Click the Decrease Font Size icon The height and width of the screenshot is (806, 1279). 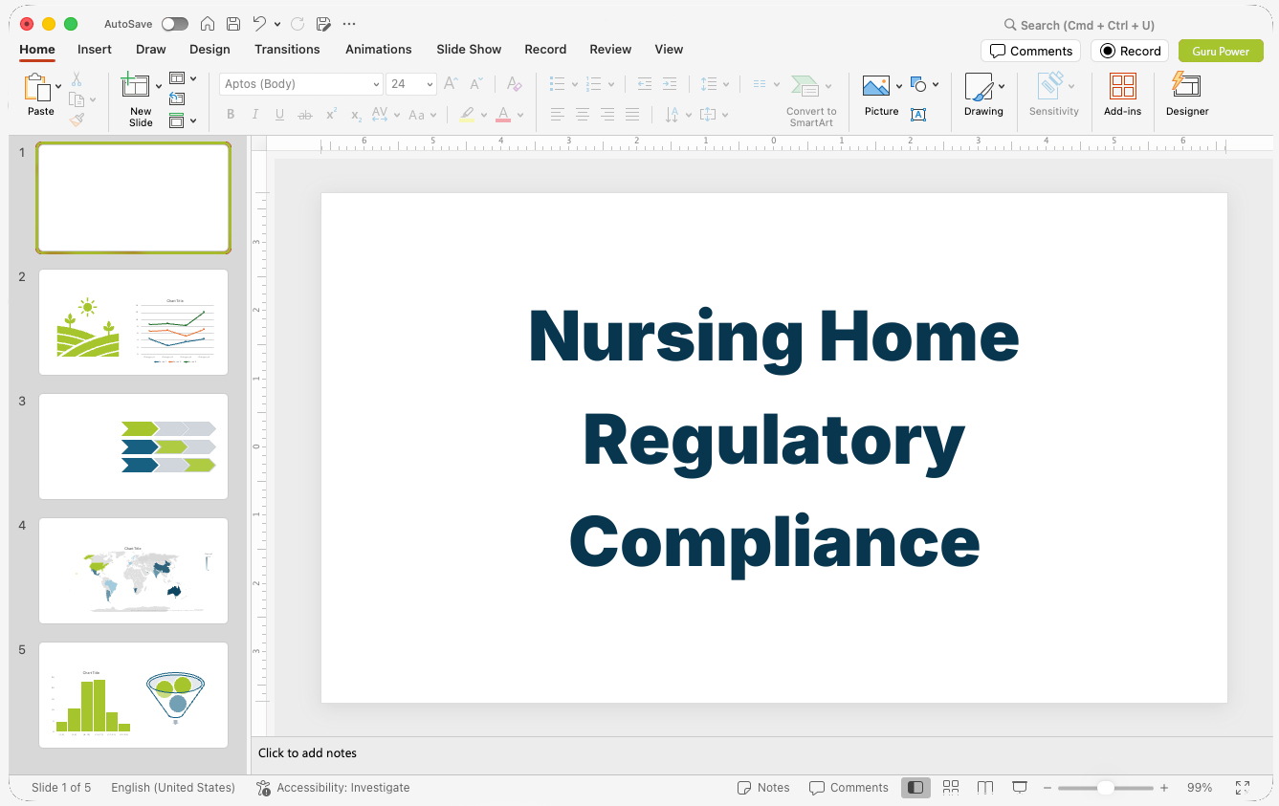coord(476,84)
